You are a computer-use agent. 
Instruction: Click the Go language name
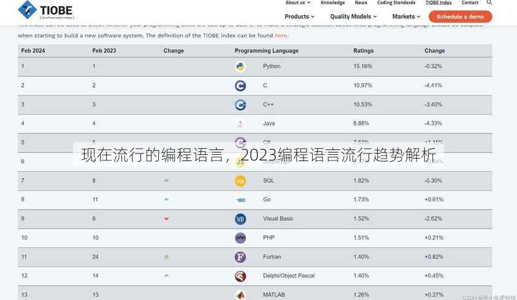tap(267, 200)
